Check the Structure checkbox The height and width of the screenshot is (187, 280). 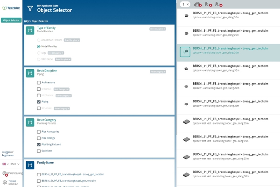point(39,108)
